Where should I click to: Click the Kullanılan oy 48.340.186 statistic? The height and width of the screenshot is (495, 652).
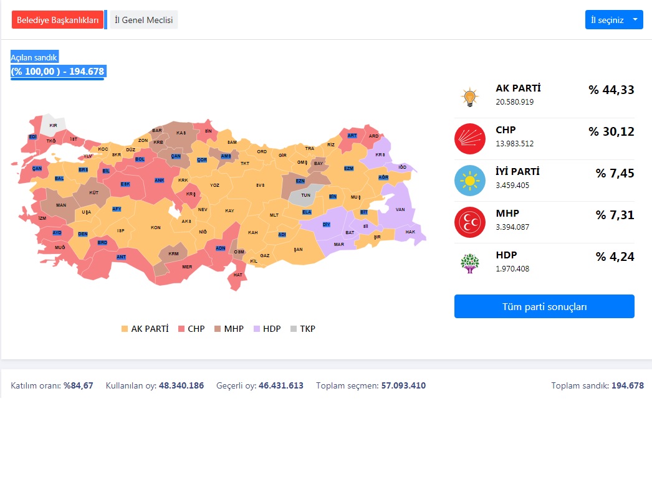pyautogui.click(x=155, y=385)
